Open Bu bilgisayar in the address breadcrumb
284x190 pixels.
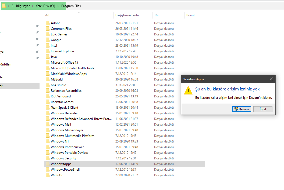click(20, 6)
